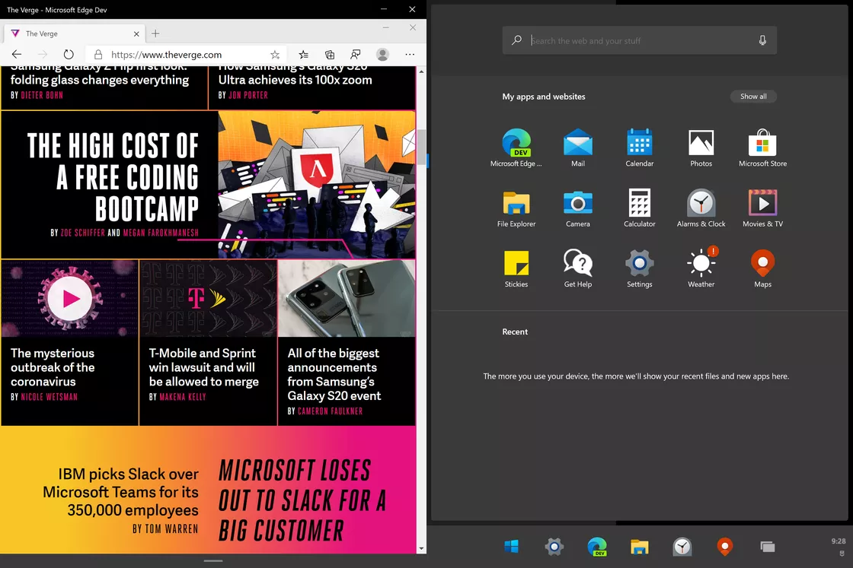The image size is (853, 568).
Task: Click the T-Mobile Sprint logo thumbnail
Action: [x=208, y=298]
